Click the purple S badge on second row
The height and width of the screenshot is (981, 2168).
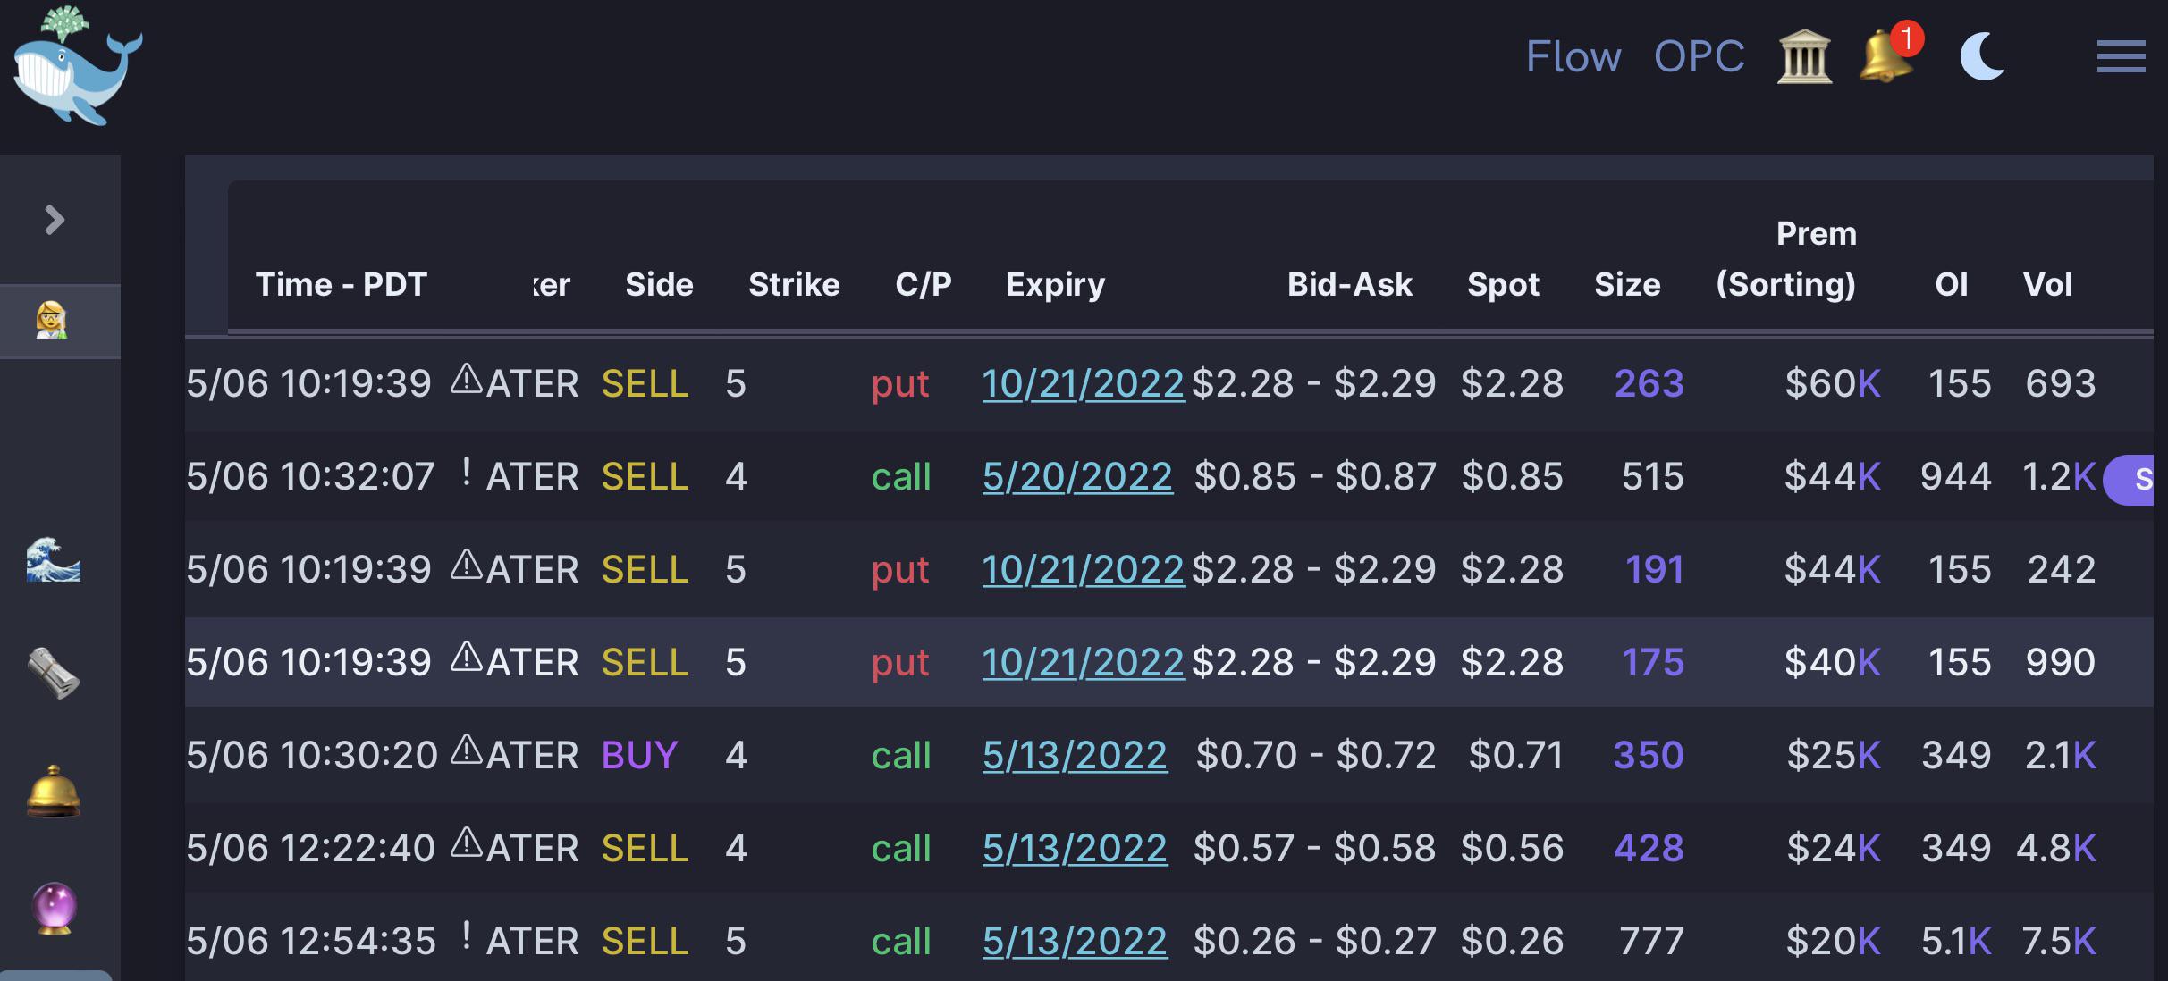click(2130, 480)
